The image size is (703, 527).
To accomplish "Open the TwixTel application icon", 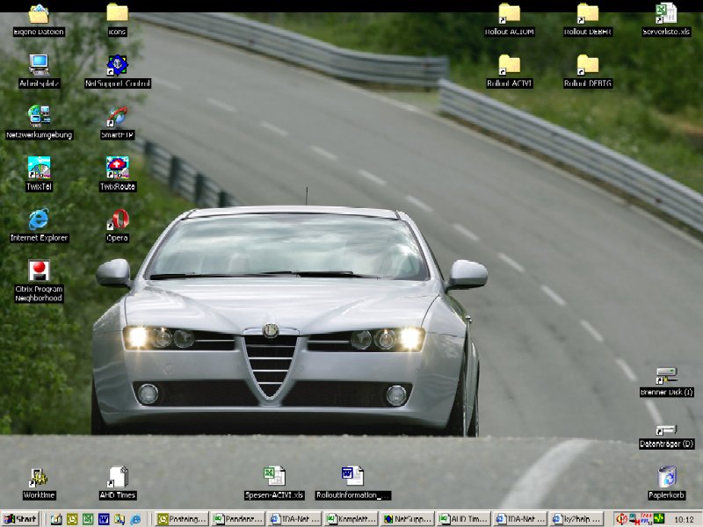I will point(39,168).
